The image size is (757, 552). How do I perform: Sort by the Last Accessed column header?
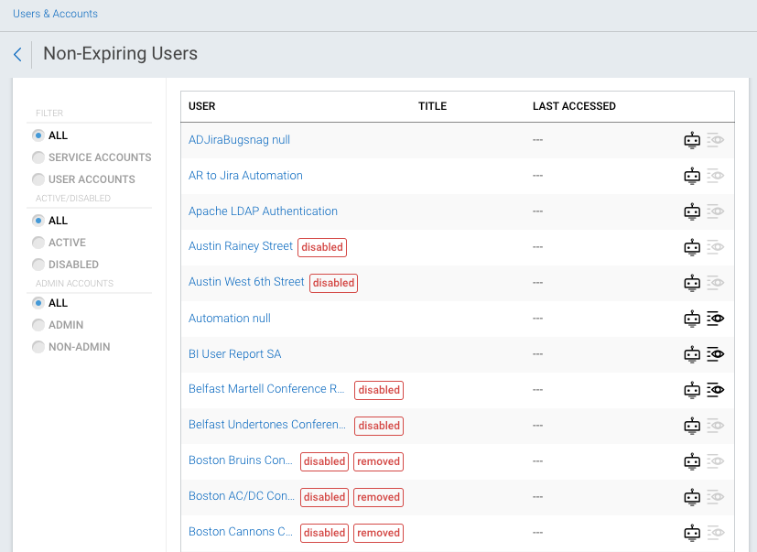coord(574,106)
